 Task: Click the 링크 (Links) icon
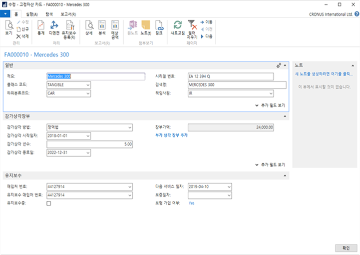159,27
